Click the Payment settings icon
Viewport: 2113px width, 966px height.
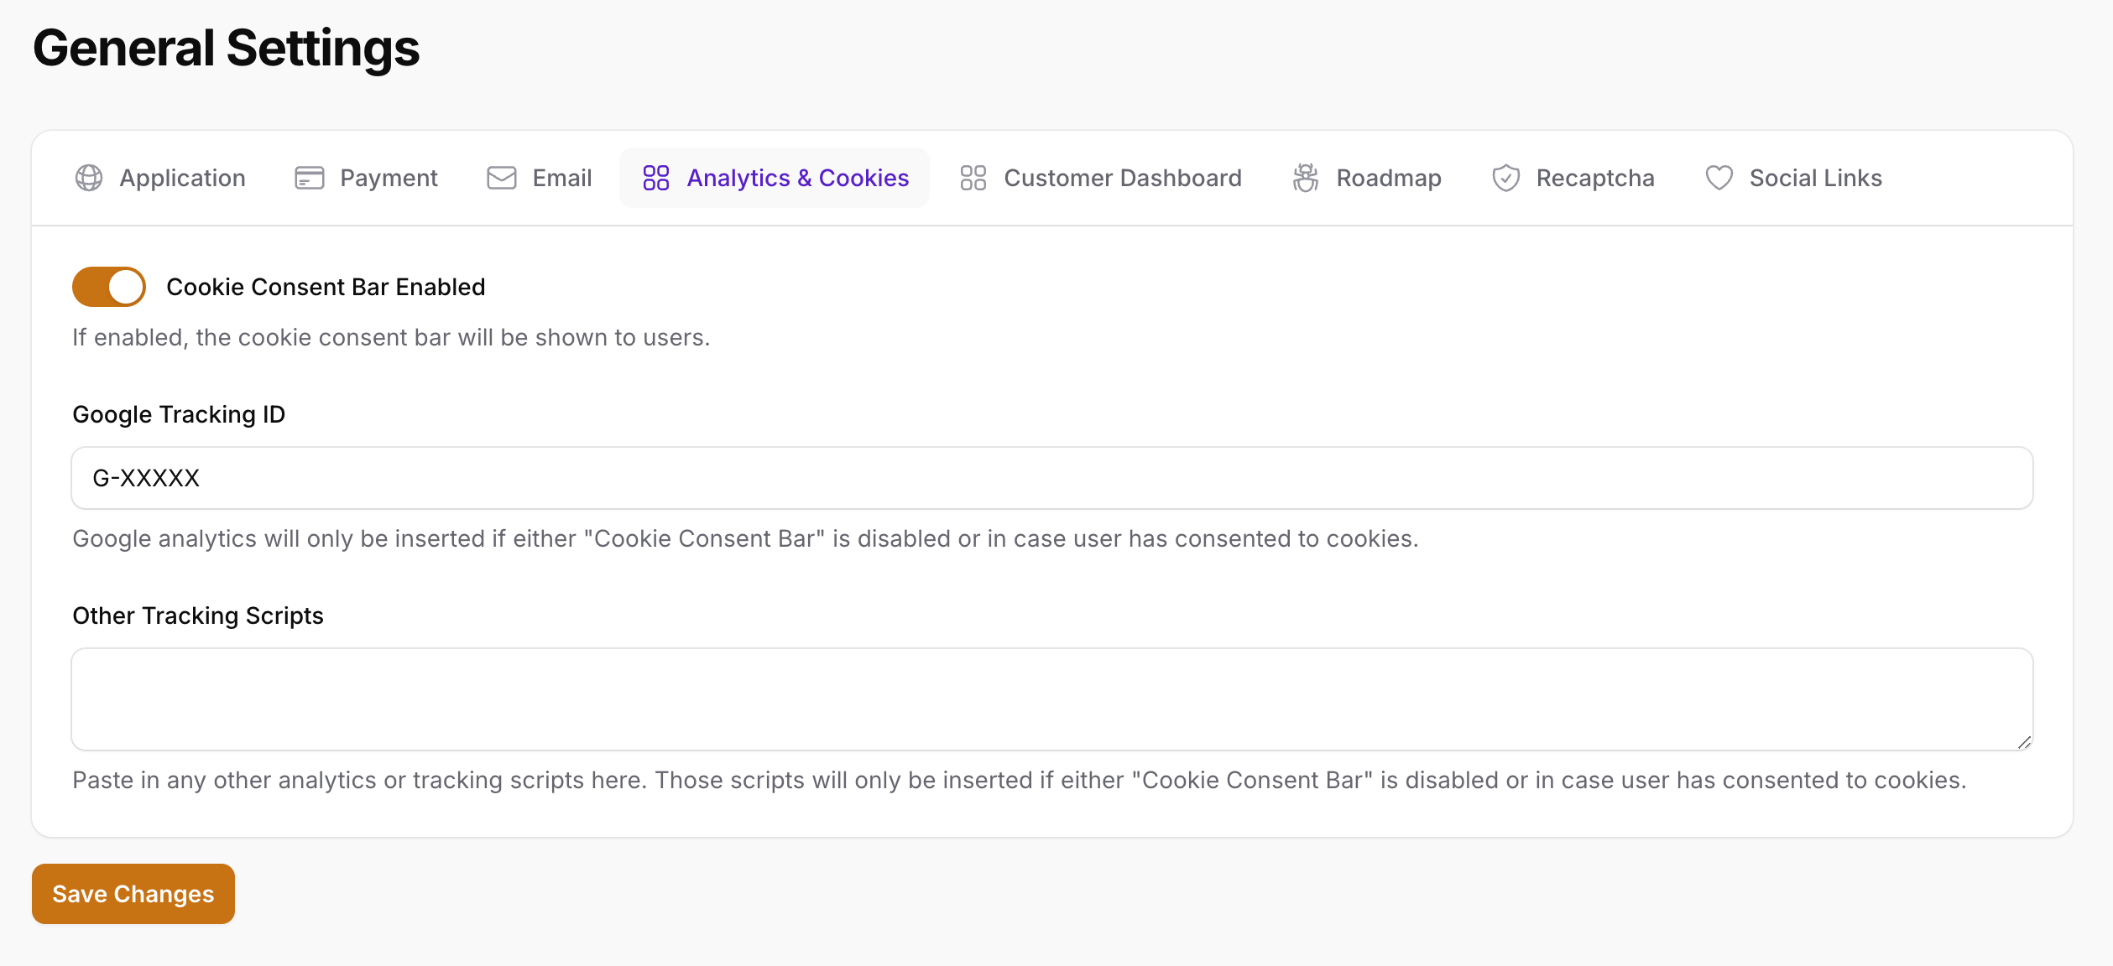pos(309,176)
